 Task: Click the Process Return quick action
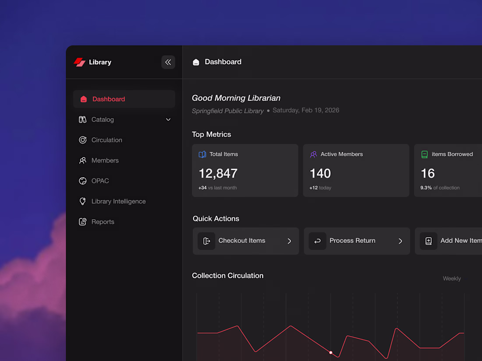(357, 241)
